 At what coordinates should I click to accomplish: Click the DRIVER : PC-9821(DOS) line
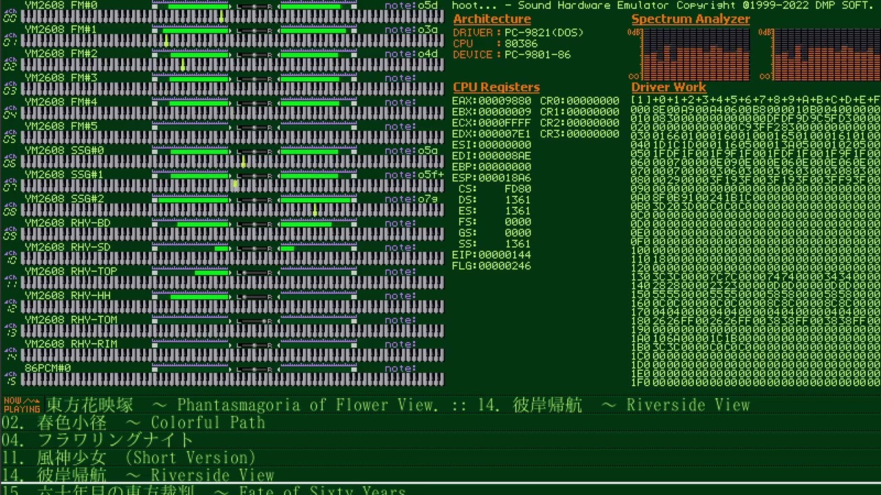click(518, 32)
